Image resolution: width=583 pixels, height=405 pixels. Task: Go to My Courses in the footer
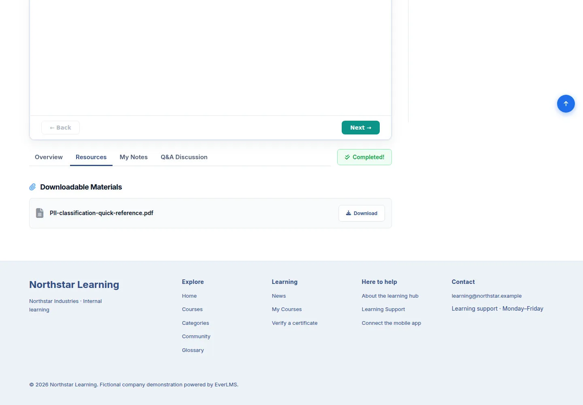287,309
